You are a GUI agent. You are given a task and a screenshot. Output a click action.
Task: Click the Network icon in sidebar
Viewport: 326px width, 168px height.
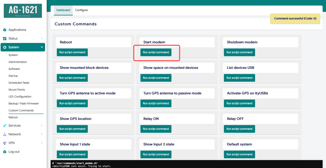tap(5, 134)
